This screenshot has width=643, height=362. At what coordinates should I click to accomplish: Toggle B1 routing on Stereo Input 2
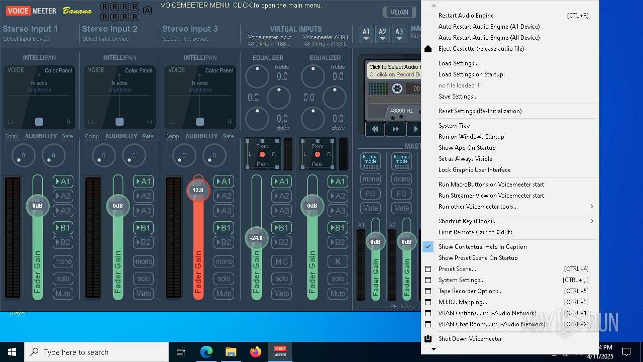pyautogui.click(x=143, y=228)
